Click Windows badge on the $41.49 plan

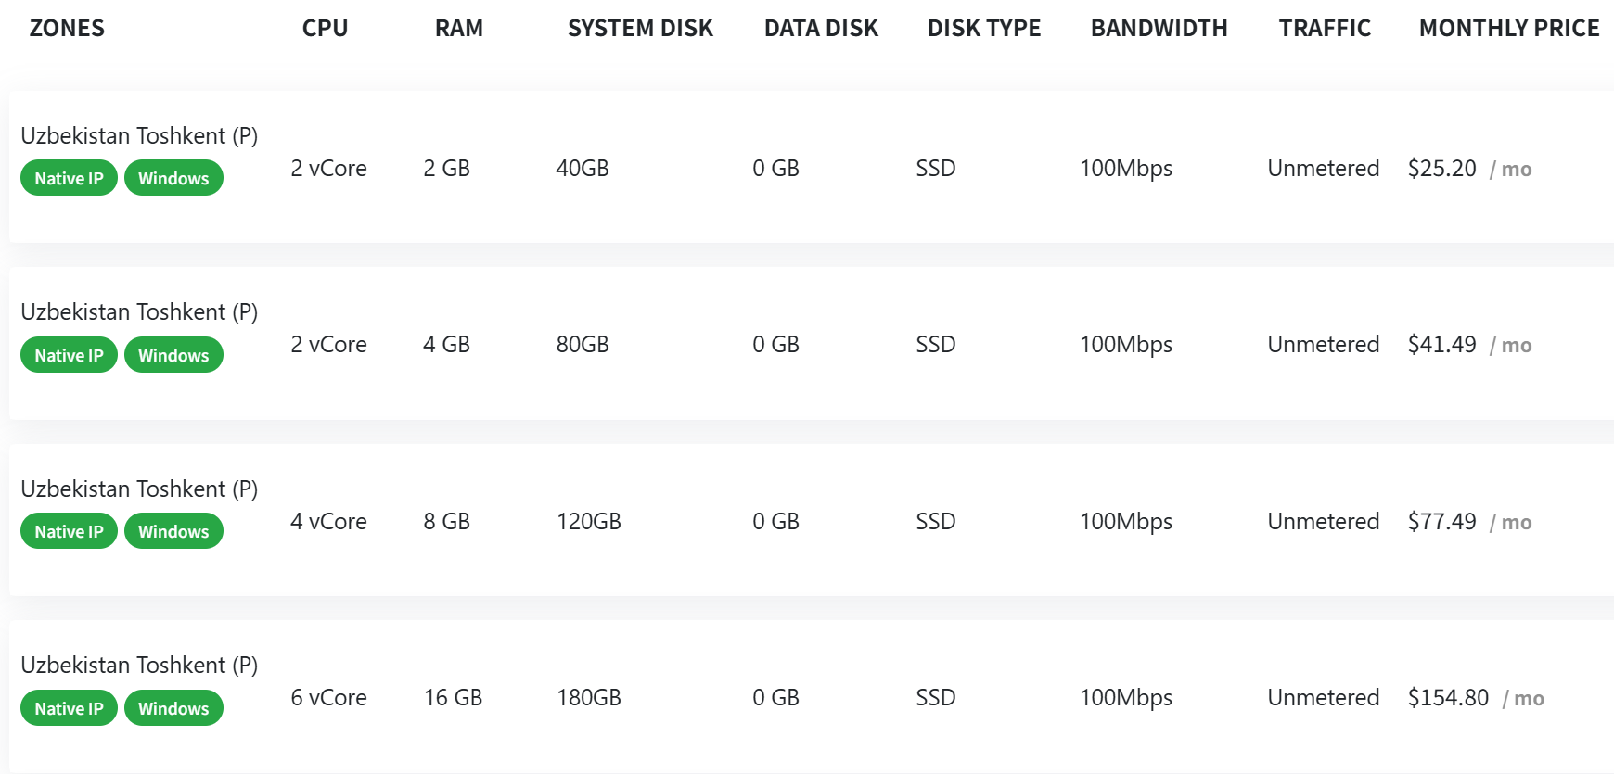point(173,355)
